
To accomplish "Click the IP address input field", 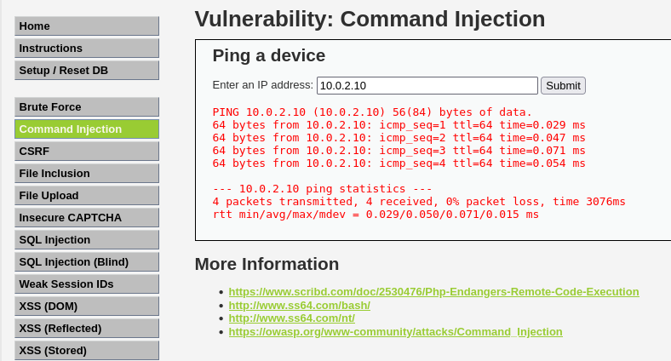I will coord(427,86).
